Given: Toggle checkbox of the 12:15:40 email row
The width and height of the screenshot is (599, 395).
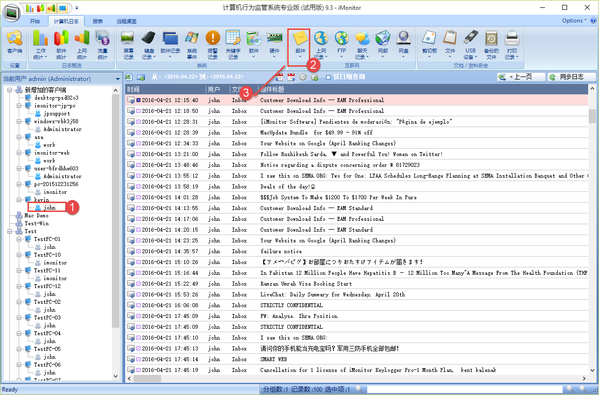Looking at the screenshot, I should (x=138, y=100).
